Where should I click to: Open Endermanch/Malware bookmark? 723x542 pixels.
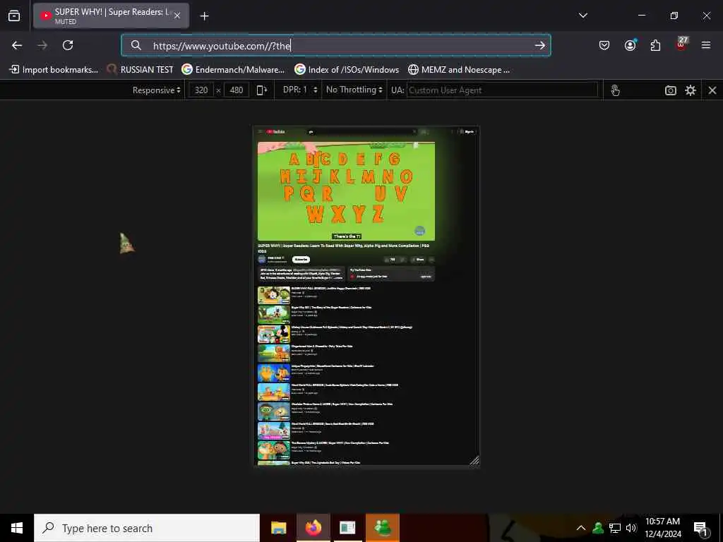(x=233, y=70)
